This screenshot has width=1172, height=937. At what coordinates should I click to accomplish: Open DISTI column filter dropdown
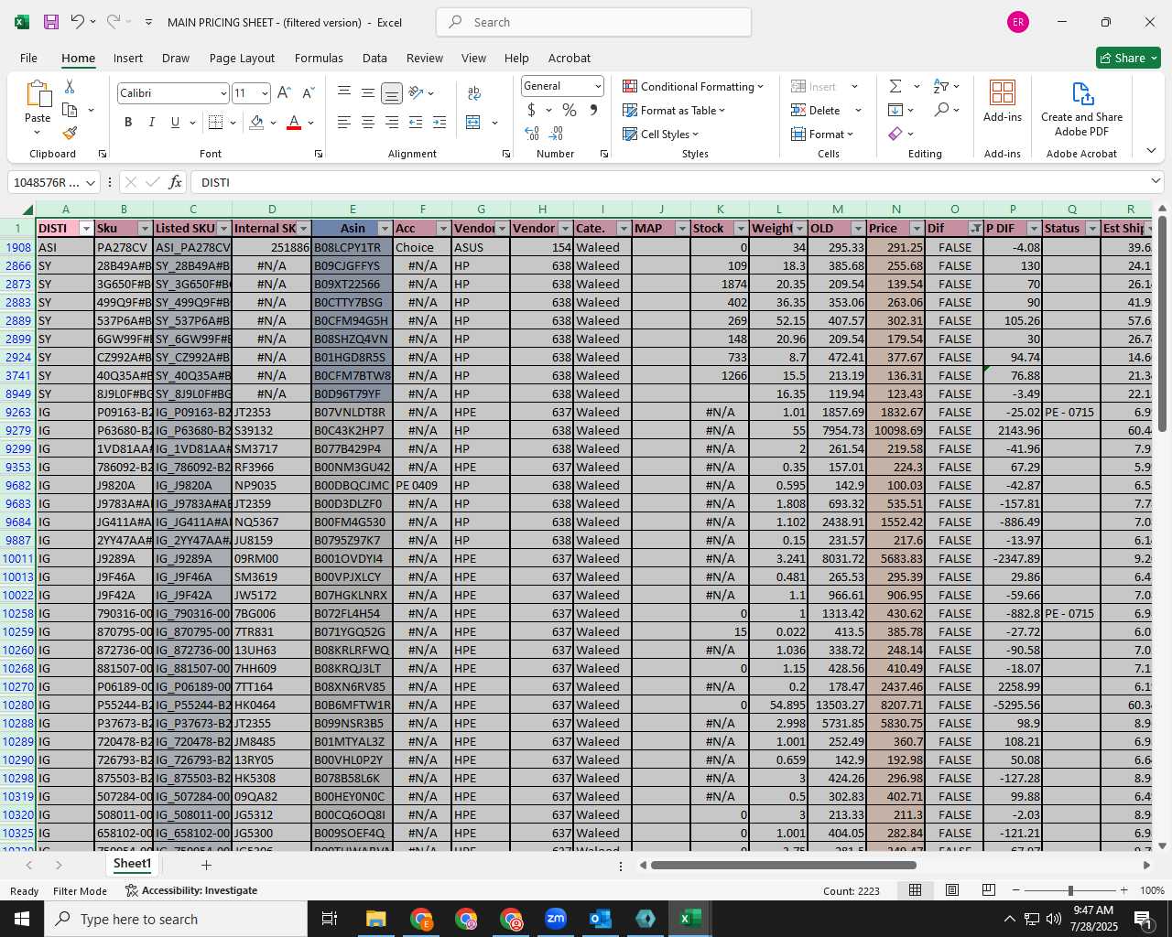point(87,229)
